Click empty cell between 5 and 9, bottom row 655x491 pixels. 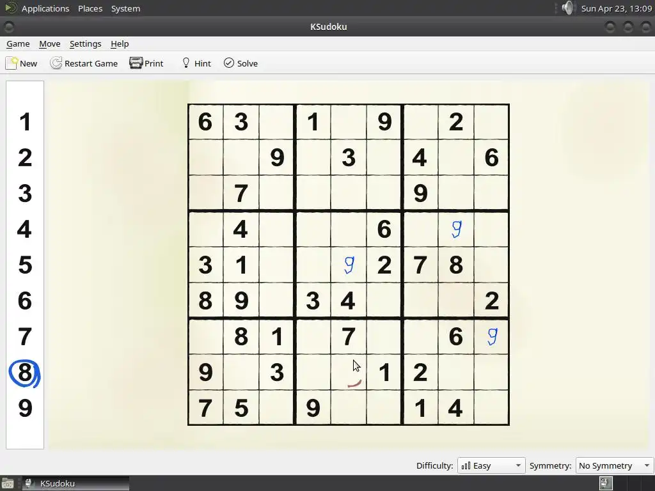tap(276, 408)
